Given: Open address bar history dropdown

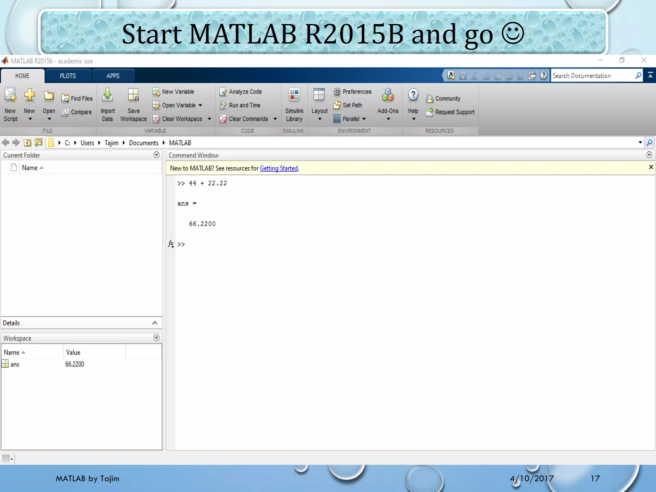Looking at the screenshot, I should tap(640, 143).
